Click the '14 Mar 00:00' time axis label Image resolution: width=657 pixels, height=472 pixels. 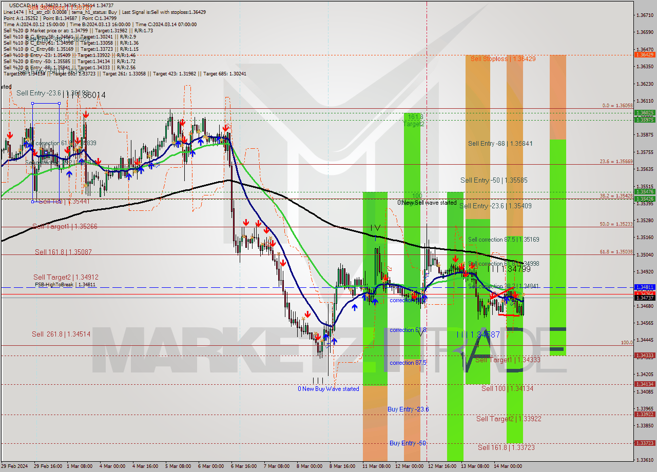click(x=508, y=466)
